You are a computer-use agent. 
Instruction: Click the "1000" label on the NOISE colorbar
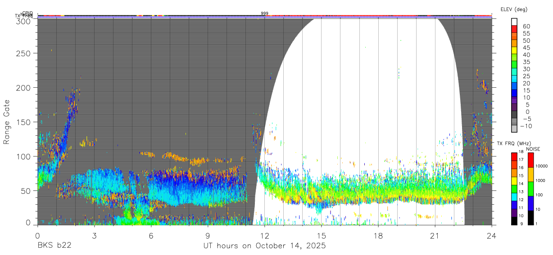(x=541, y=180)
